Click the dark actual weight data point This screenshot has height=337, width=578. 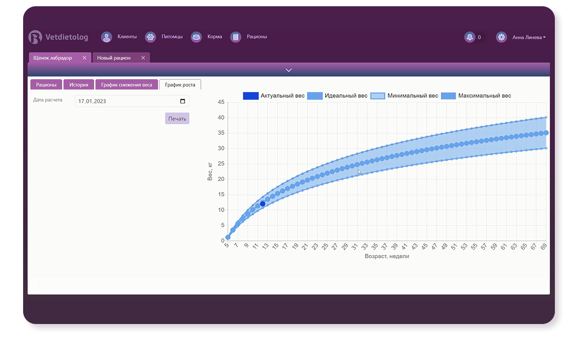pyautogui.click(x=263, y=204)
